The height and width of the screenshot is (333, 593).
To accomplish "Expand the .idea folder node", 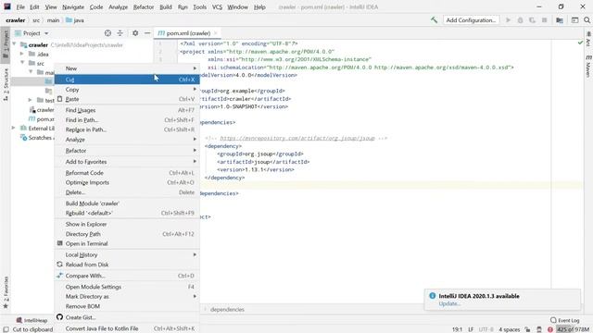I will [22, 54].
